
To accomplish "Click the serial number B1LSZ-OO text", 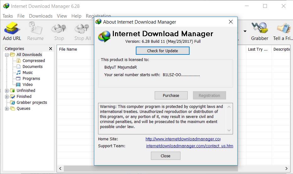I will [181, 75].
